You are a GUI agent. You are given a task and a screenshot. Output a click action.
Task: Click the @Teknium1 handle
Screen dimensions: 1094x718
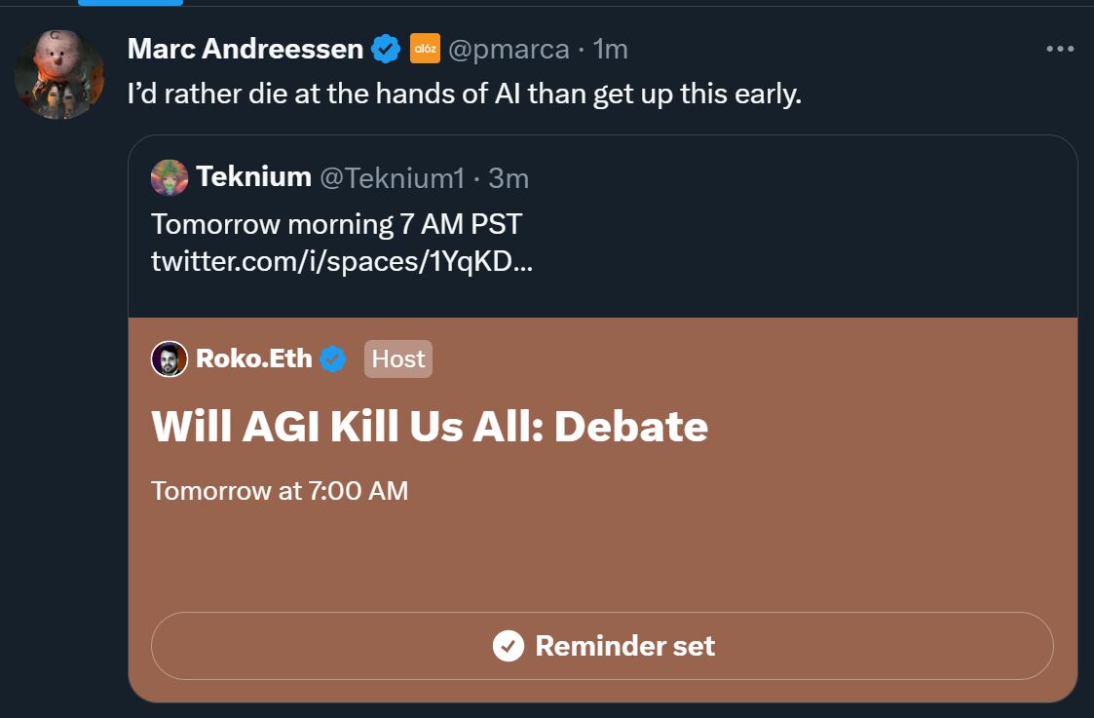click(x=393, y=178)
